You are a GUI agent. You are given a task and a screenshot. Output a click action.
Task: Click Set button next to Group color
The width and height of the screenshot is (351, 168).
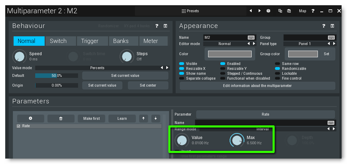(x=326, y=54)
